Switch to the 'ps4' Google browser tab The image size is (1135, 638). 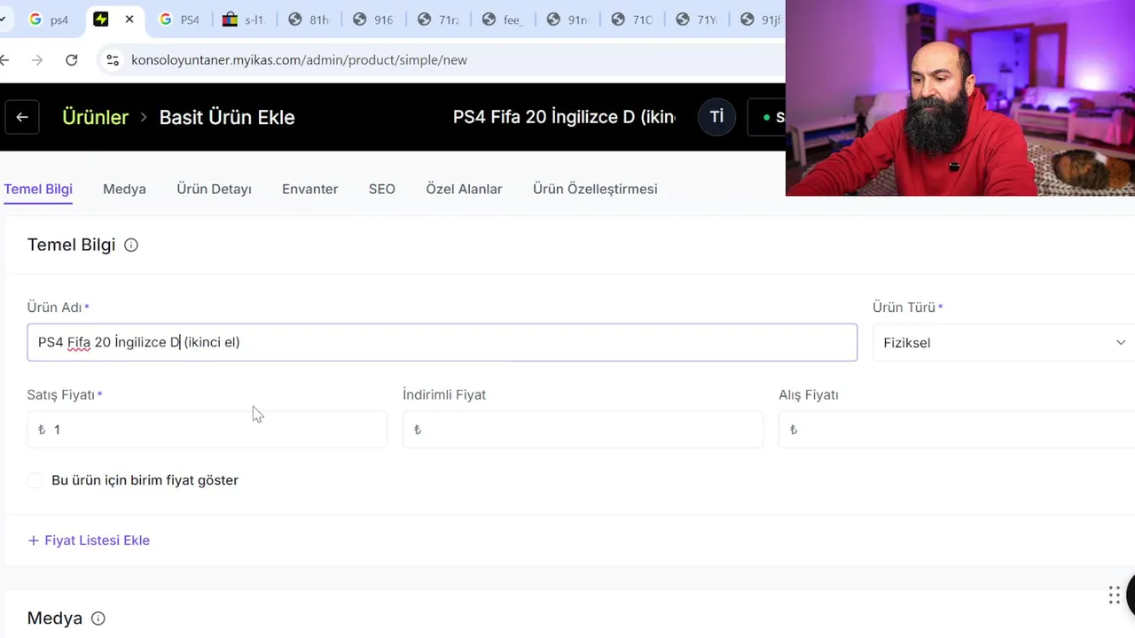tap(49, 19)
